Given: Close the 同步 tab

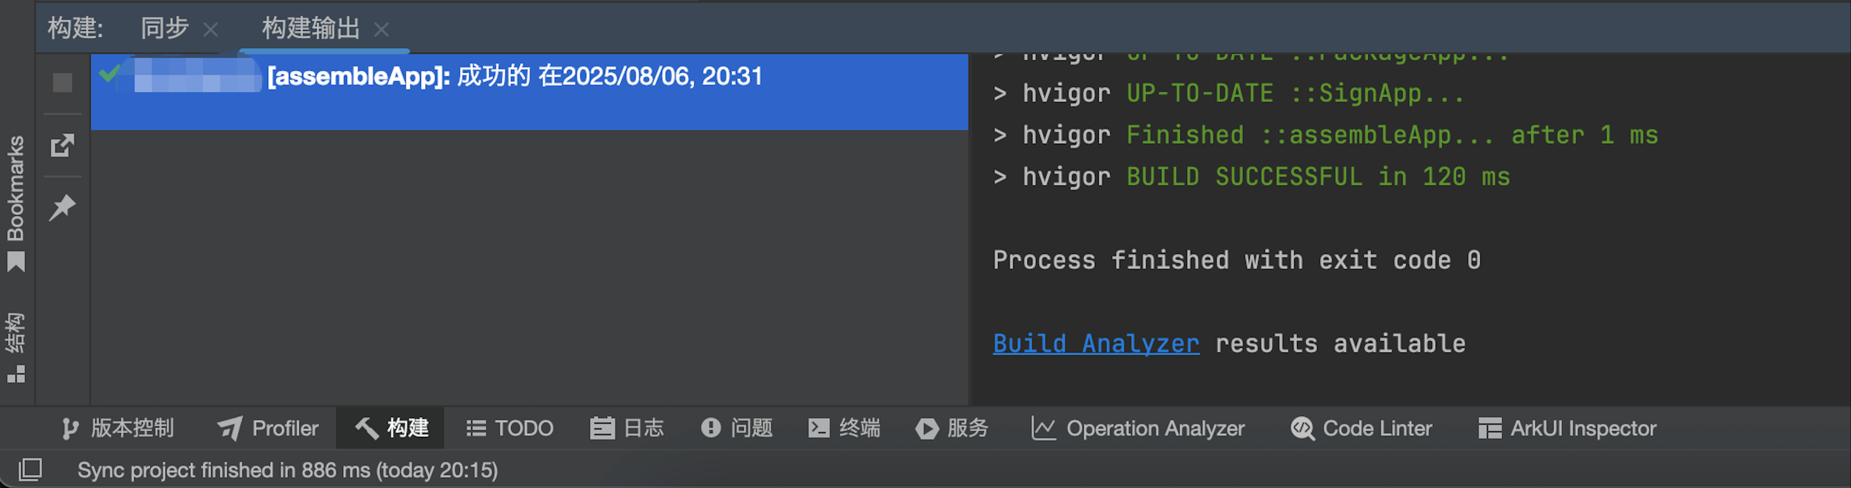Looking at the screenshot, I should [211, 30].
